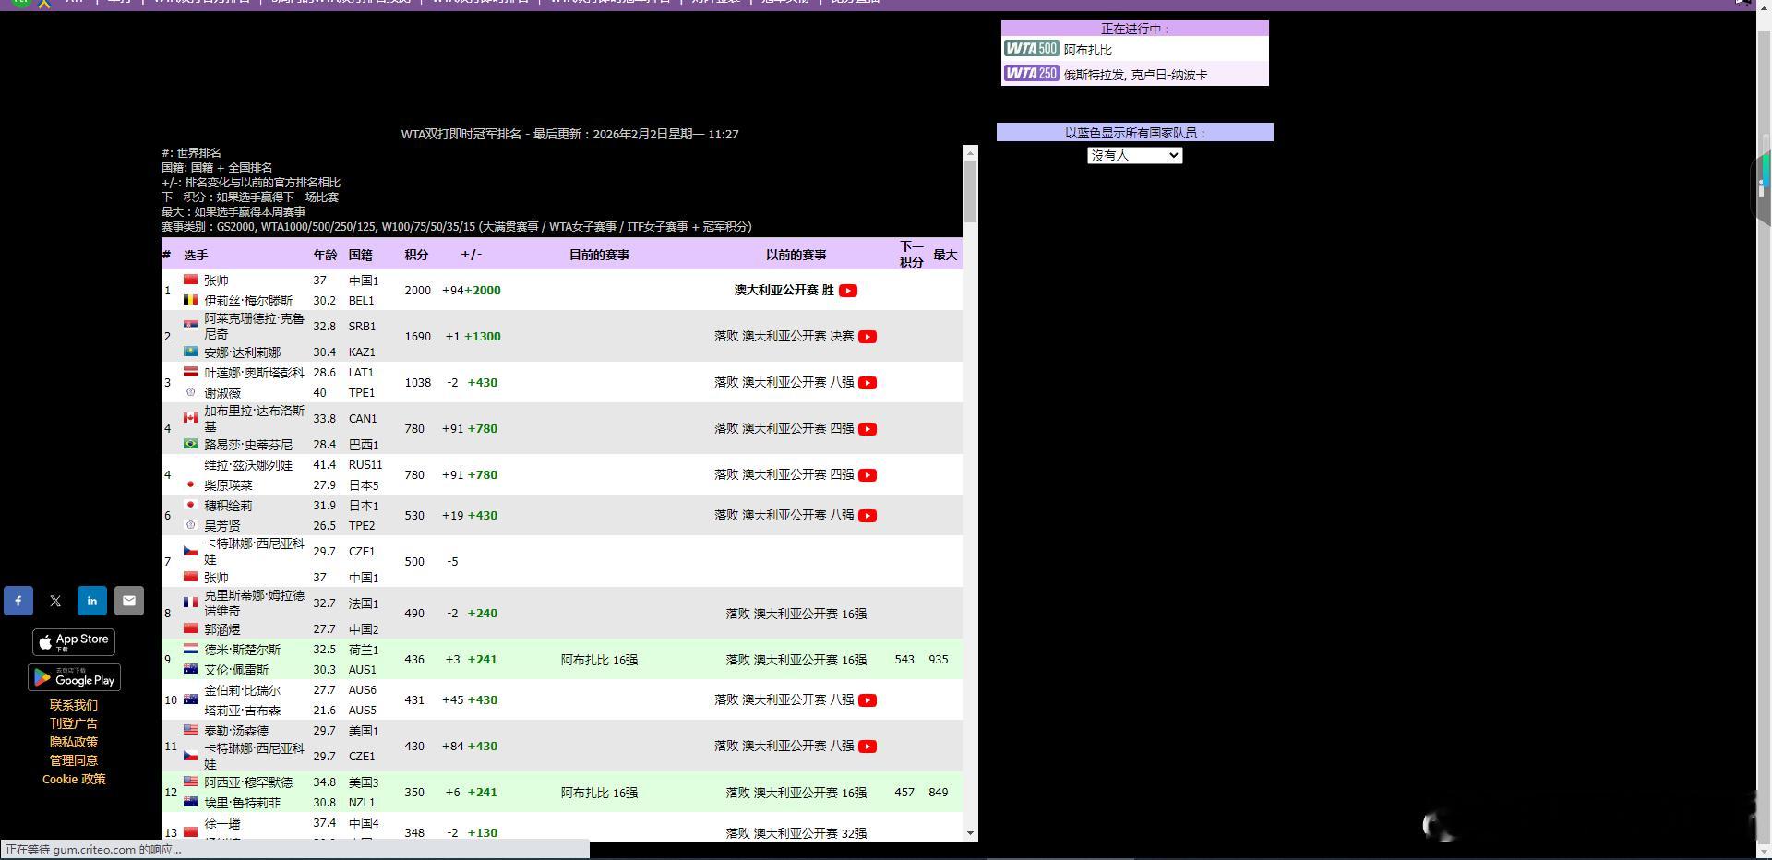The width and height of the screenshot is (1772, 860).
Task: Click rankings table scroll-down arrow
Action: click(970, 833)
